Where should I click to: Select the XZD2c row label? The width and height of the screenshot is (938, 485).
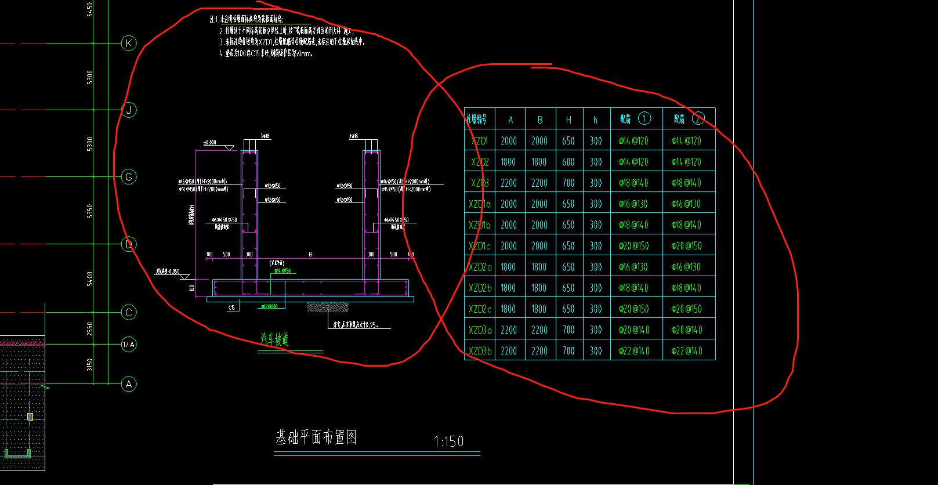pos(480,309)
